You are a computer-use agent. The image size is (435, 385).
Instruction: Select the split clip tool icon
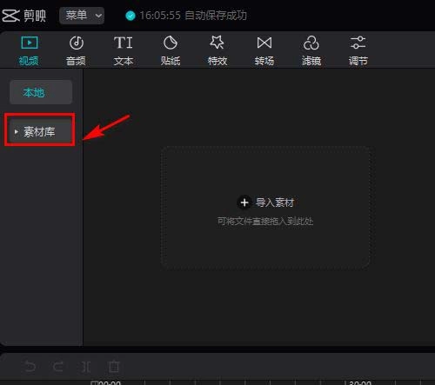pyautogui.click(x=86, y=367)
